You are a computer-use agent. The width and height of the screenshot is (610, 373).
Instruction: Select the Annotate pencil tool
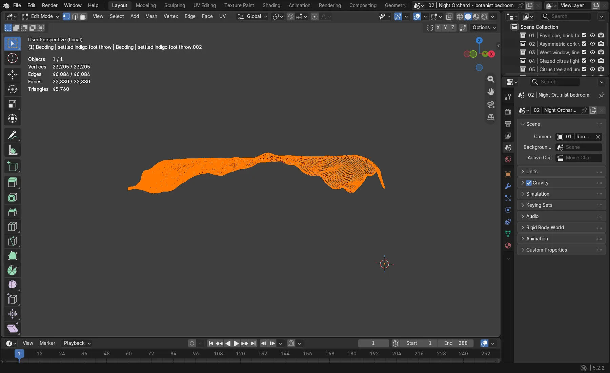tap(13, 135)
